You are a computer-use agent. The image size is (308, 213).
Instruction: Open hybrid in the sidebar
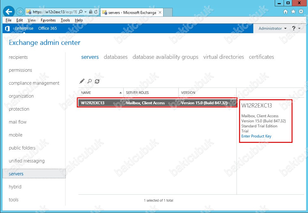point(15,187)
